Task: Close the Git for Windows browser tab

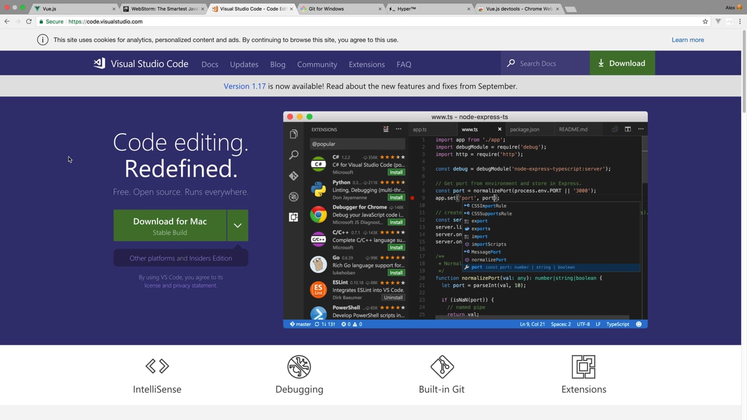Action: tap(380, 9)
